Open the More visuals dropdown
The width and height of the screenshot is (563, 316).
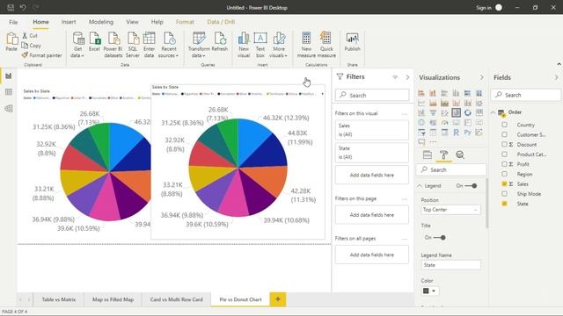click(279, 45)
